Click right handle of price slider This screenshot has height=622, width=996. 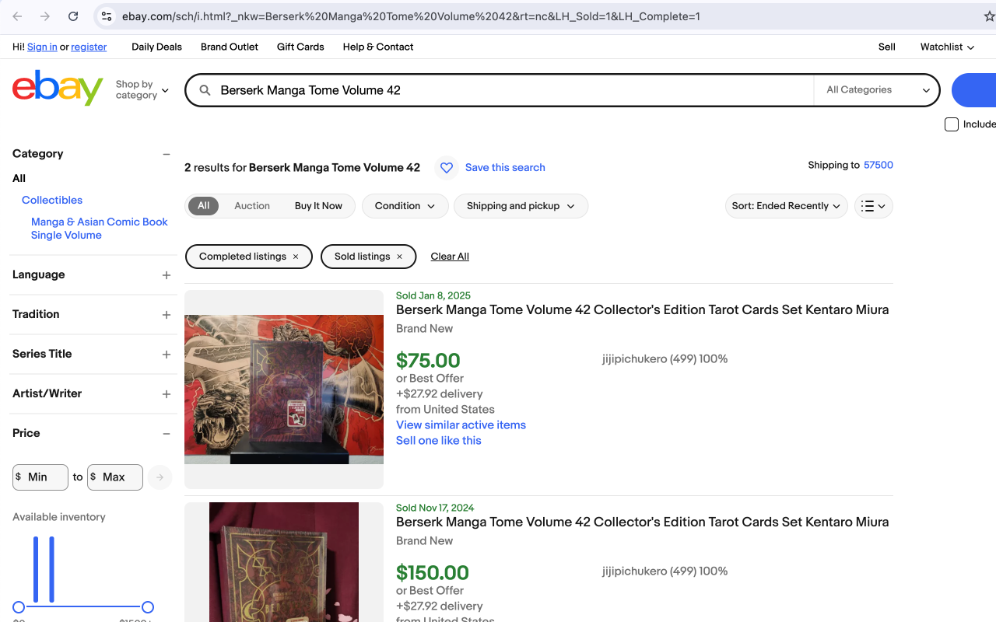[x=148, y=607]
